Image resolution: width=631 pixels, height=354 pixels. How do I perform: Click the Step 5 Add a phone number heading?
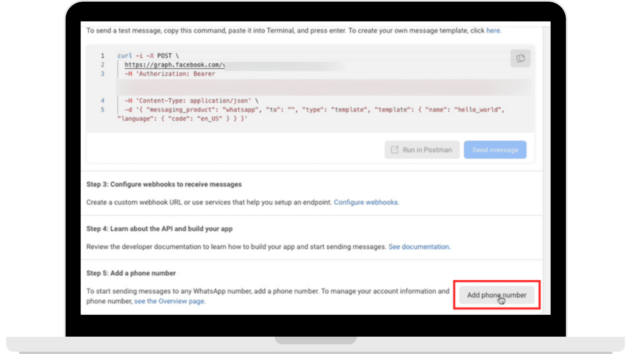pyautogui.click(x=131, y=273)
